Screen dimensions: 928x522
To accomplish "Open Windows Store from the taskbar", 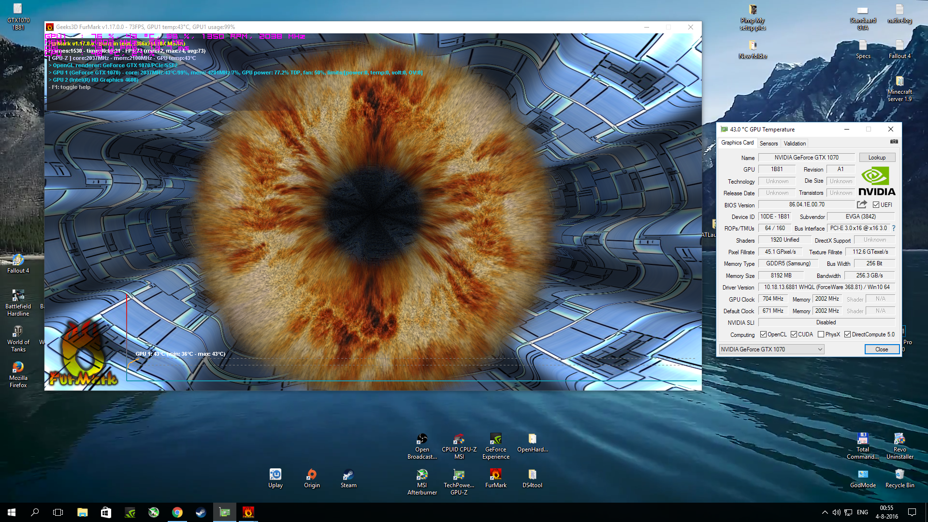I will coord(106,512).
